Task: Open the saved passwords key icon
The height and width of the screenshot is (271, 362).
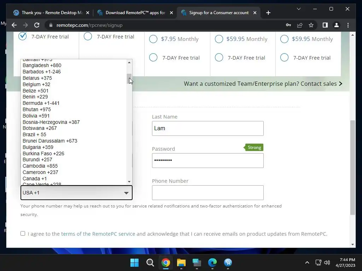Action: click(x=288, y=25)
